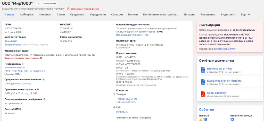Open the Санкции tab
Image resolution: width=264 pixels, height=121 pixels.
pyautogui.click(x=117, y=14)
